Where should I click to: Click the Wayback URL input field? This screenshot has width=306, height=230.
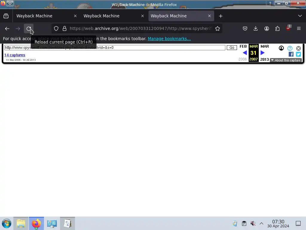[115, 48]
